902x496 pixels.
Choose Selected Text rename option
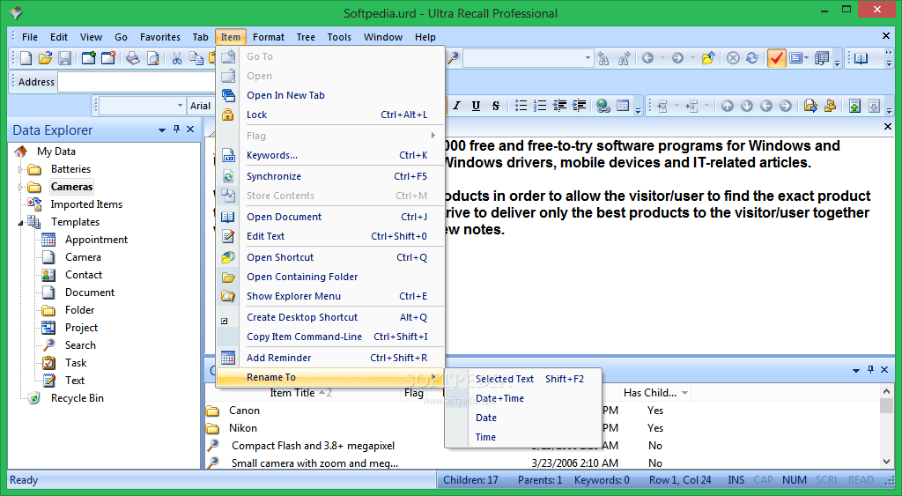[x=523, y=379]
